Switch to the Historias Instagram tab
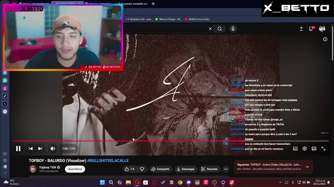This screenshot has height=187, width=334. tap(99, 4)
